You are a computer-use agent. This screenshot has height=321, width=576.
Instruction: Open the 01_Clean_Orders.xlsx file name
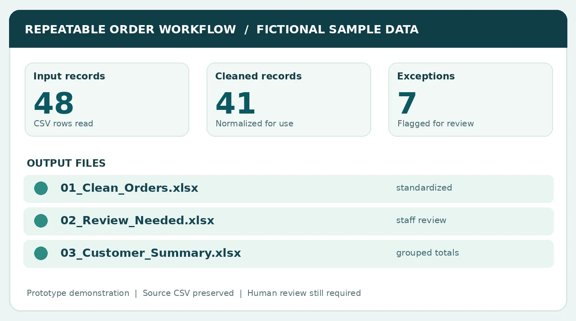[x=129, y=188]
